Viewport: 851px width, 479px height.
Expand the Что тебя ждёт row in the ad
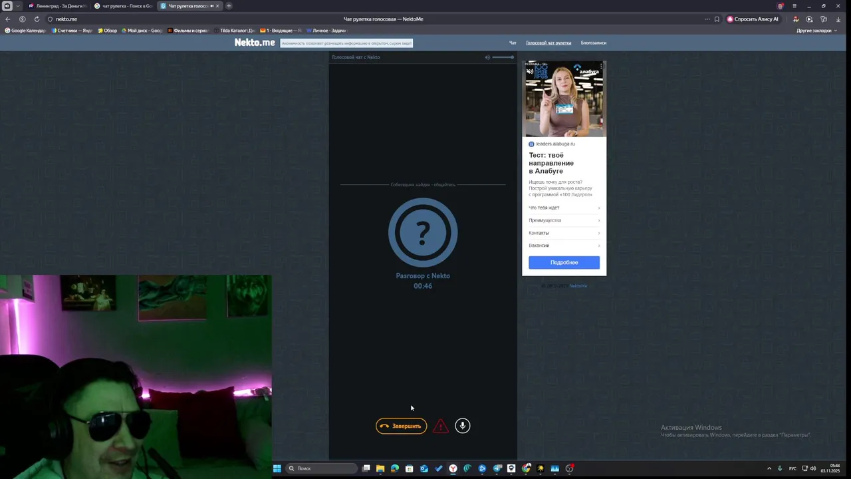click(x=564, y=208)
